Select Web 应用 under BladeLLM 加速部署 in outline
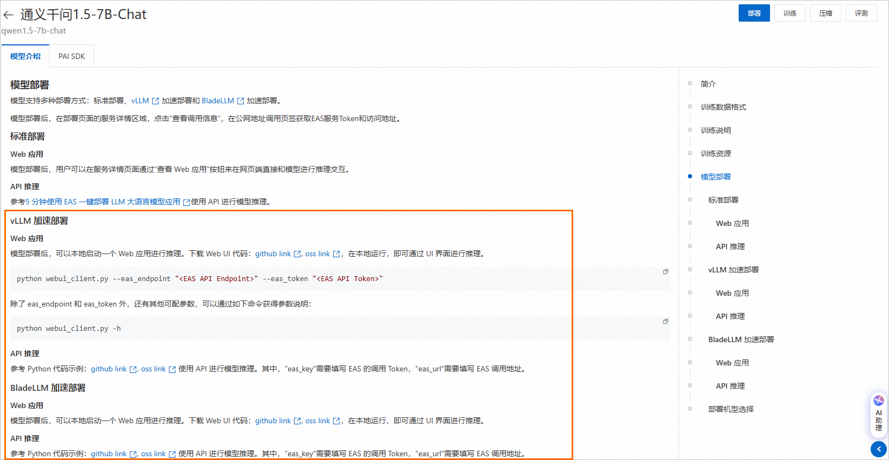The image size is (889, 460). [x=732, y=363]
